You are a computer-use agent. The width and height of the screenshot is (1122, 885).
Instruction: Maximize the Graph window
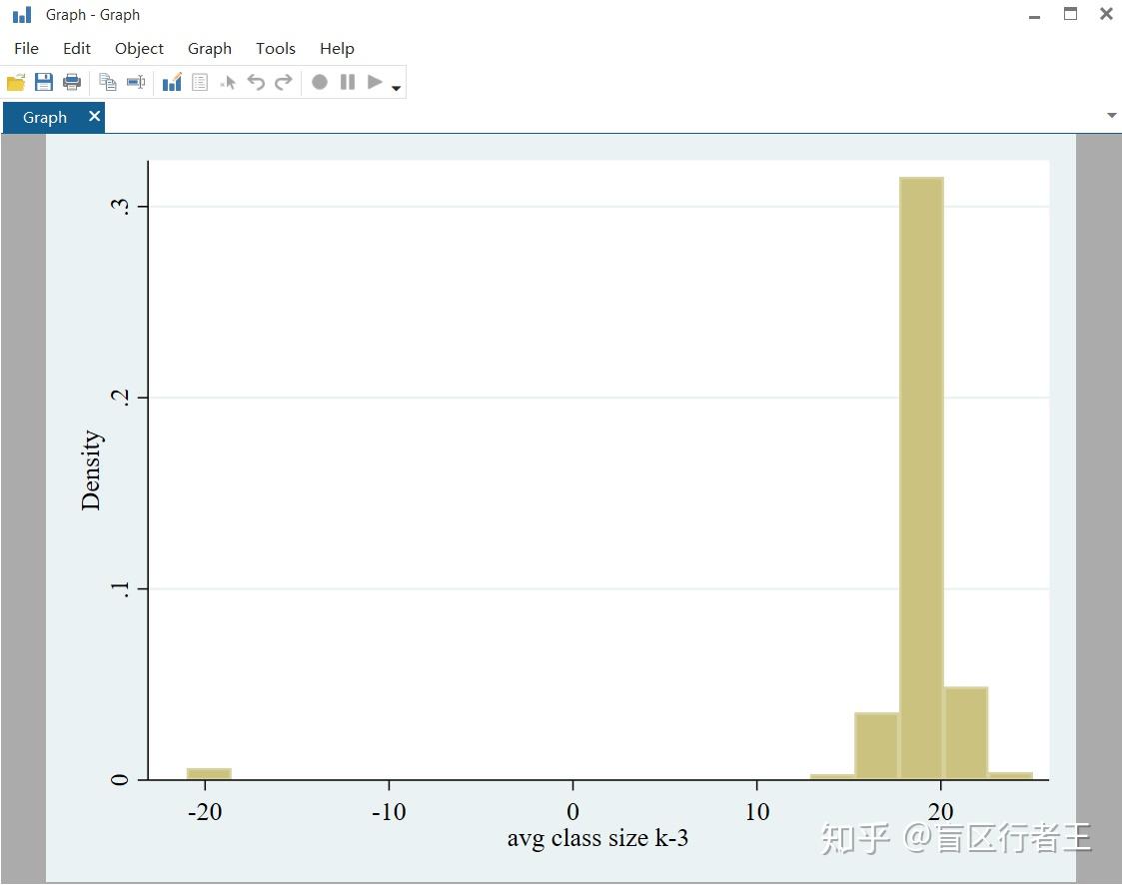[x=1070, y=14]
